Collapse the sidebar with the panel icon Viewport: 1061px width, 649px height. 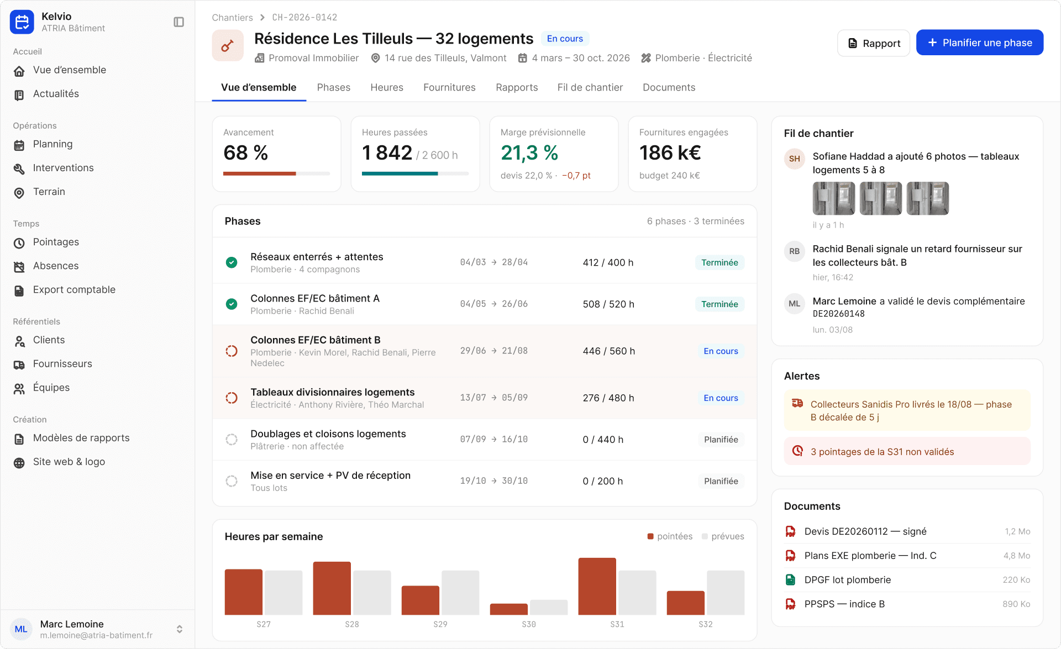(178, 22)
